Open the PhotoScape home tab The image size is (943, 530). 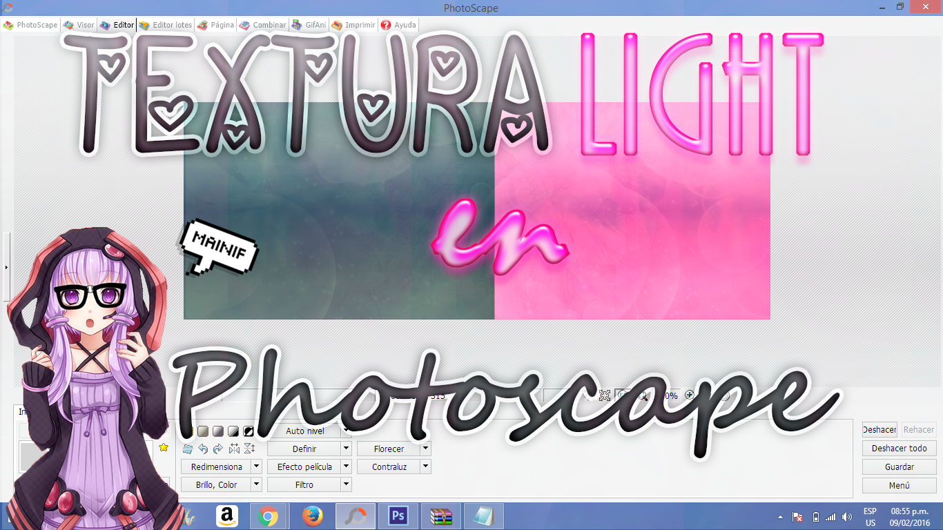pyautogui.click(x=30, y=25)
